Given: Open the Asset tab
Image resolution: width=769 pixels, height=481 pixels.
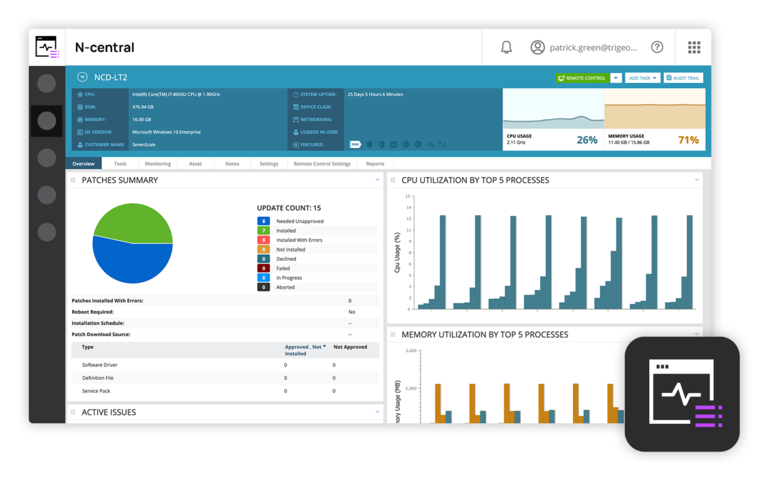Looking at the screenshot, I should pos(195,164).
